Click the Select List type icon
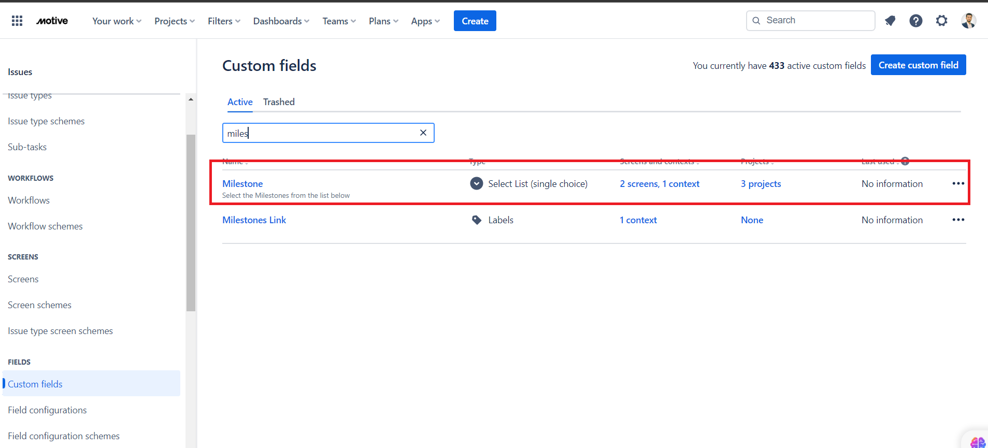The width and height of the screenshot is (988, 448). pos(477,184)
